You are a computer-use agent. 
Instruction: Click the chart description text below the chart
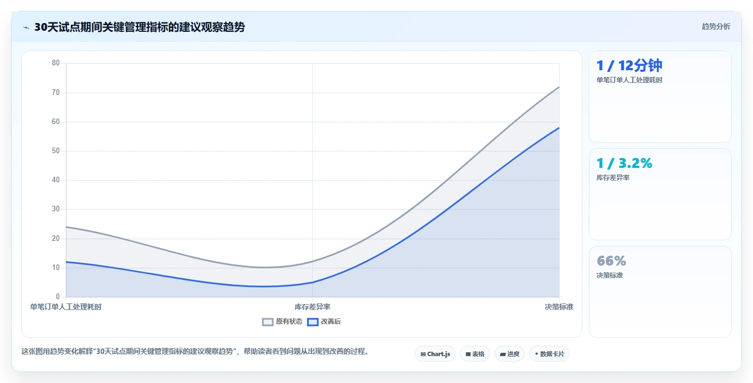click(x=195, y=352)
